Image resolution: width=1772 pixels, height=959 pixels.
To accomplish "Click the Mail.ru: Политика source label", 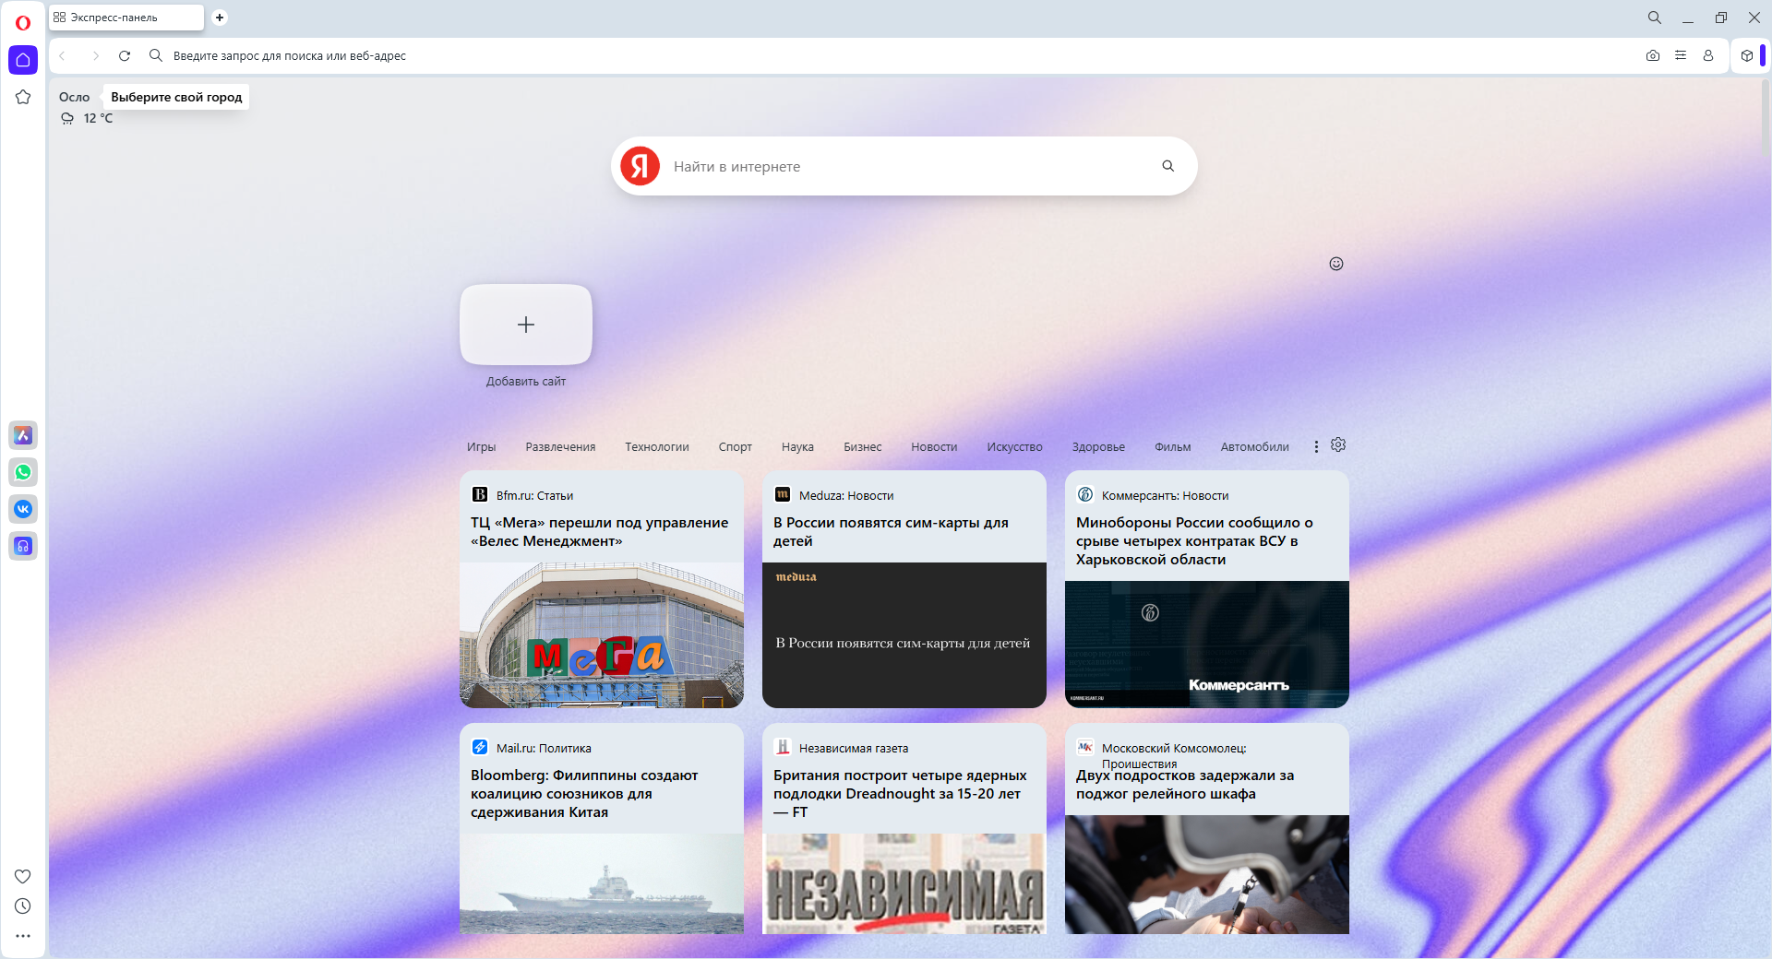I will (544, 748).
